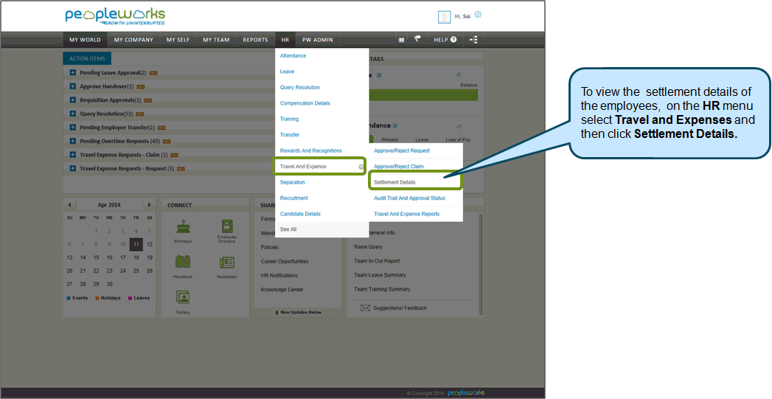Select Transfer in HR menu
Screen dimensions: 772x399
click(x=290, y=134)
